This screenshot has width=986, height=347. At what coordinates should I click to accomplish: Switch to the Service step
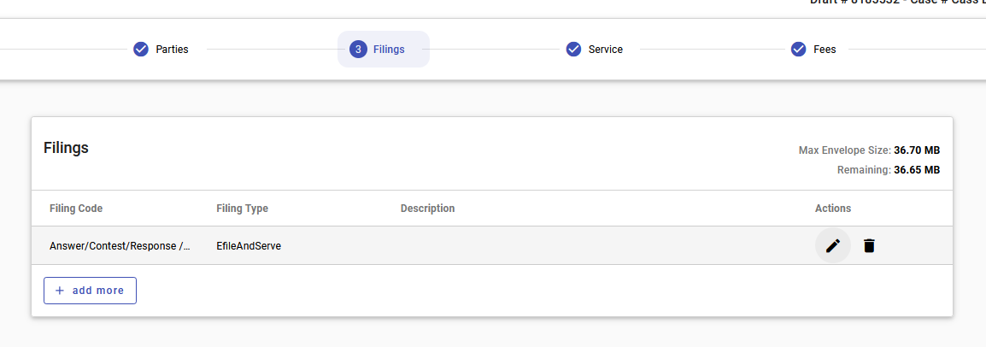pos(605,50)
